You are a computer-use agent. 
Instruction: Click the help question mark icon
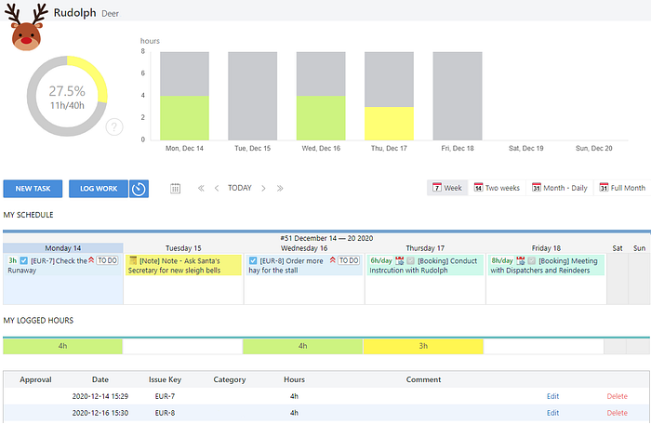pyautogui.click(x=114, y=127)
